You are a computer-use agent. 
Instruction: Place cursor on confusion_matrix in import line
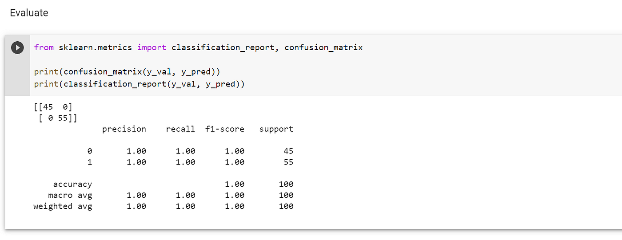pyautogui.click(x=323, y=47)
